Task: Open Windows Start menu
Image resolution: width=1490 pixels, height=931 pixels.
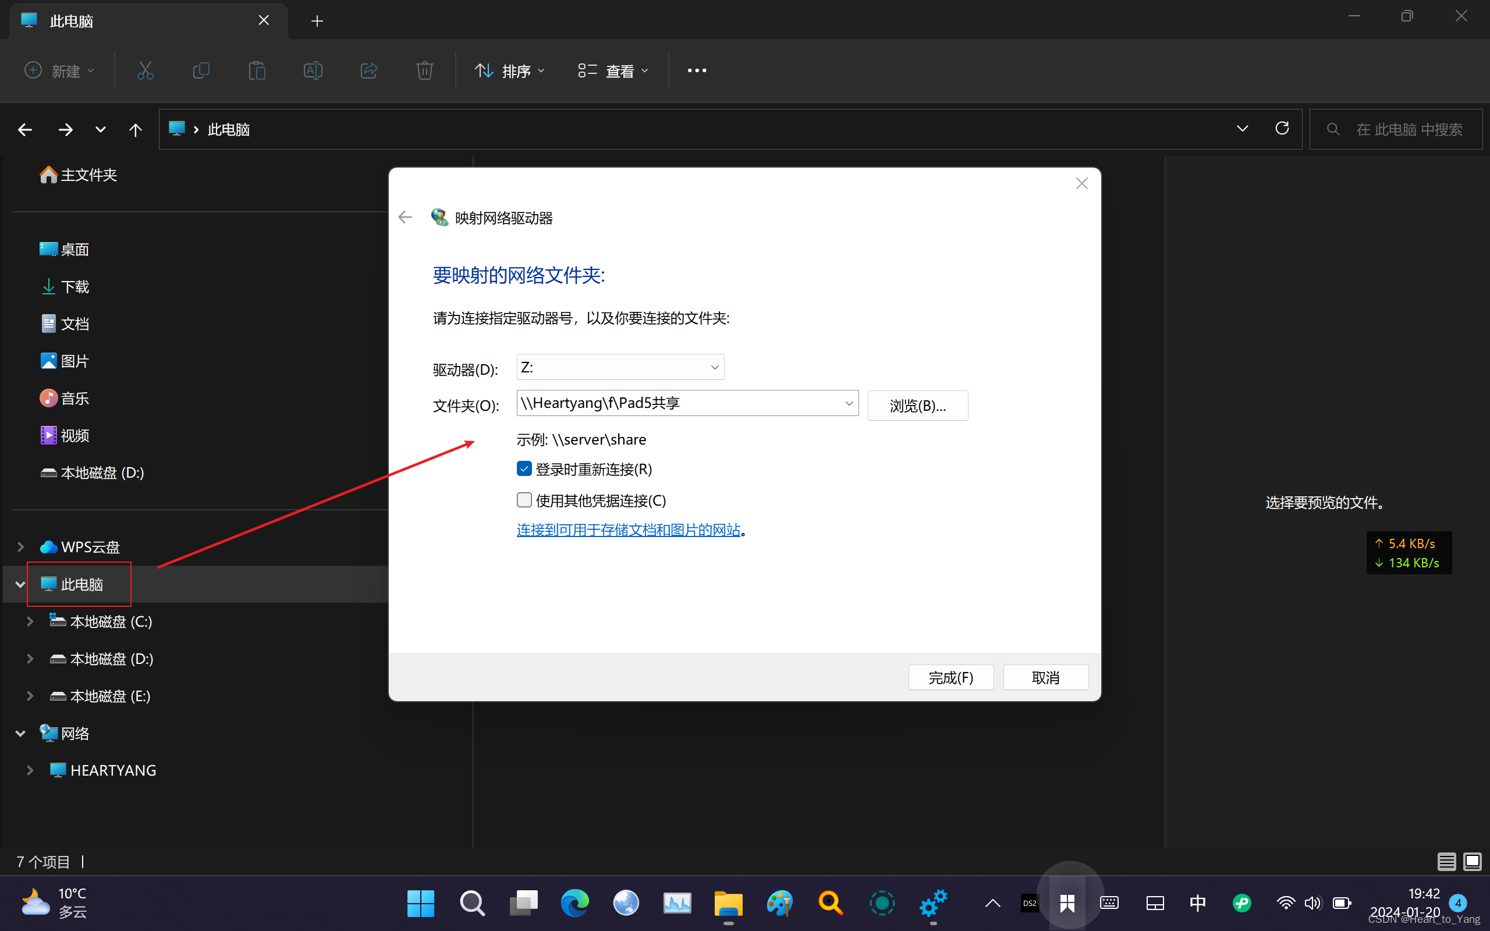Action: (x=421, y=903)
